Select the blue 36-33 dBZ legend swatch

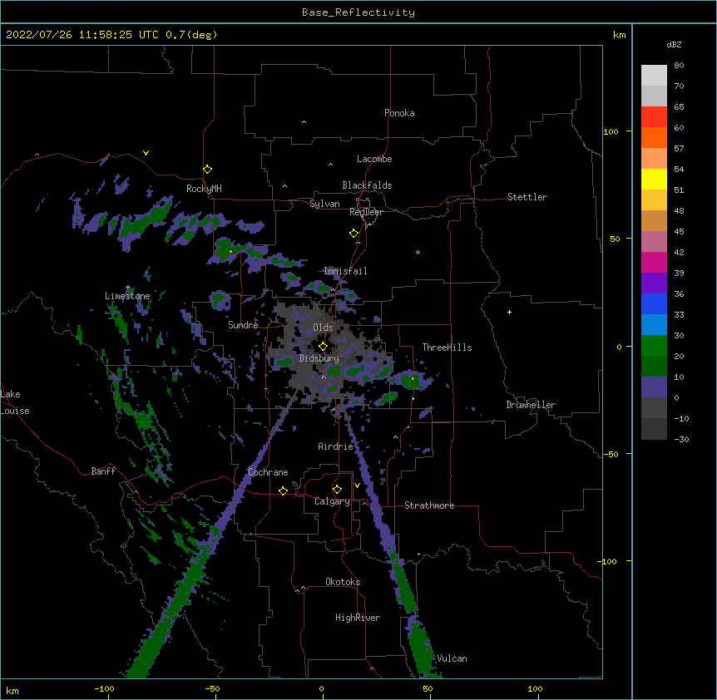click(x=654, y=303)
